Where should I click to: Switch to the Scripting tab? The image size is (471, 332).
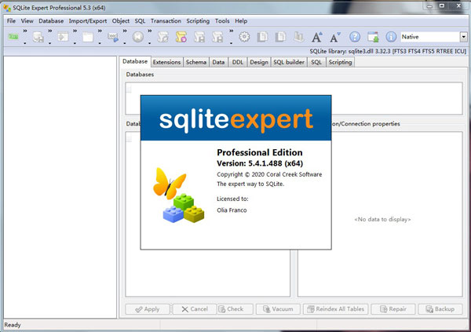(340, 62)
